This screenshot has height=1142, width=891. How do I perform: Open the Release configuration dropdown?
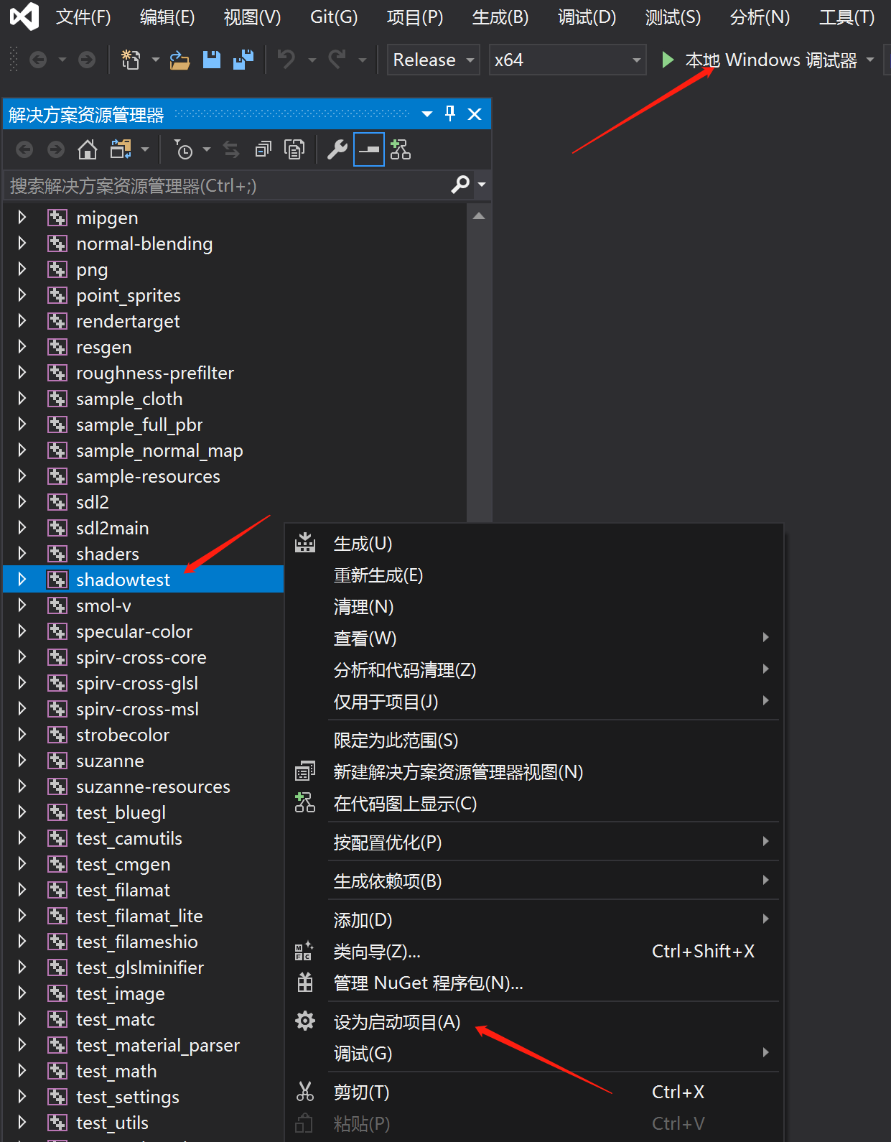point(434,60)
